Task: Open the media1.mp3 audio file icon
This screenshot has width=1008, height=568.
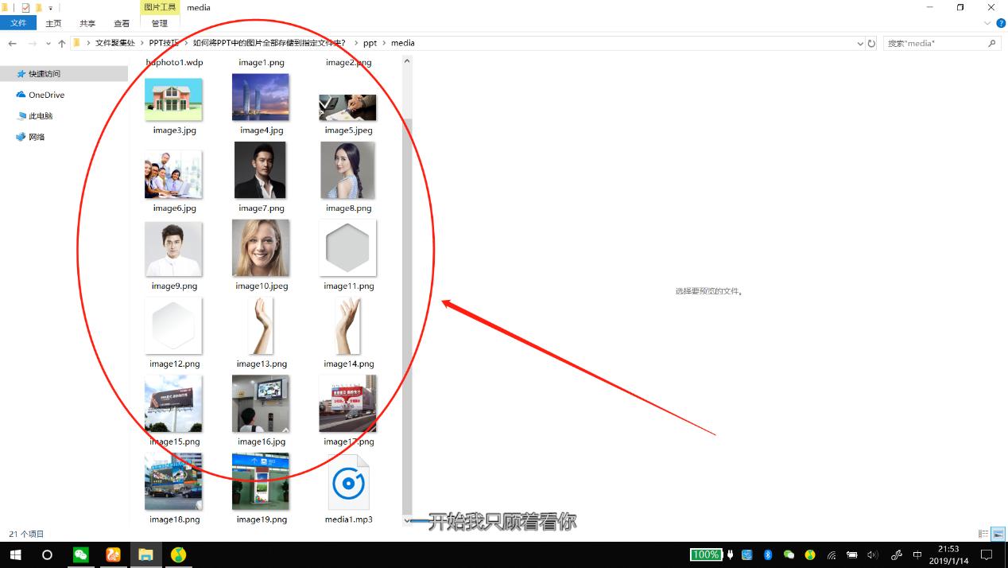Action: (x=348, y=483)
